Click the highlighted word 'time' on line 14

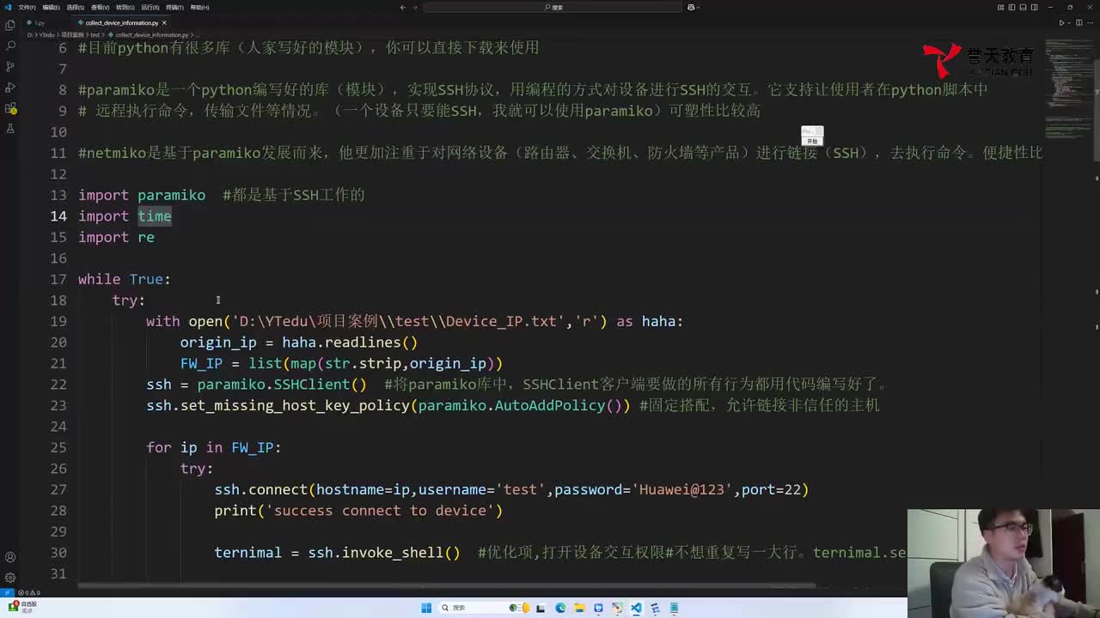[155, 216]
